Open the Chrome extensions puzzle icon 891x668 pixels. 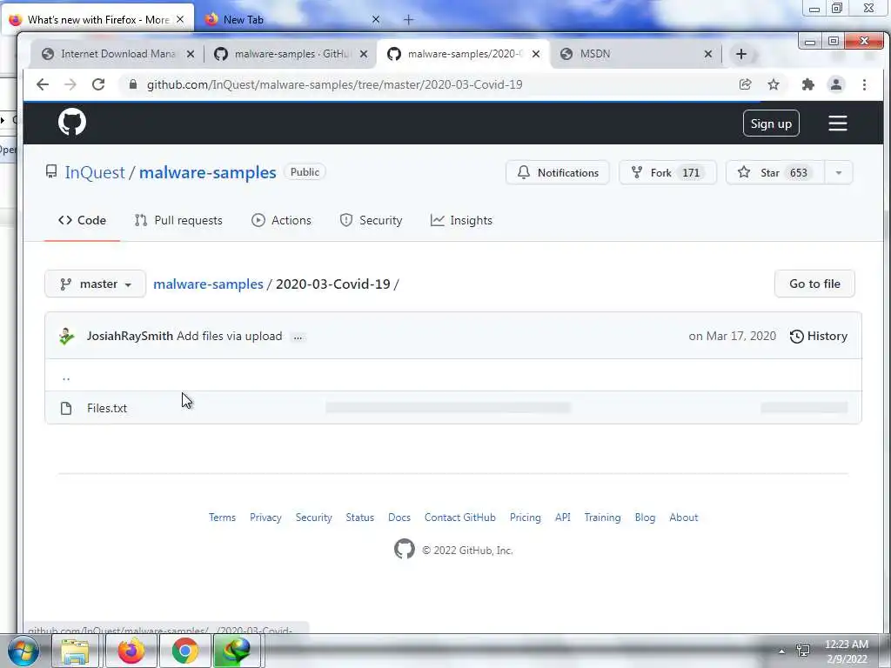pyautogui.click(x=807, y=84)
